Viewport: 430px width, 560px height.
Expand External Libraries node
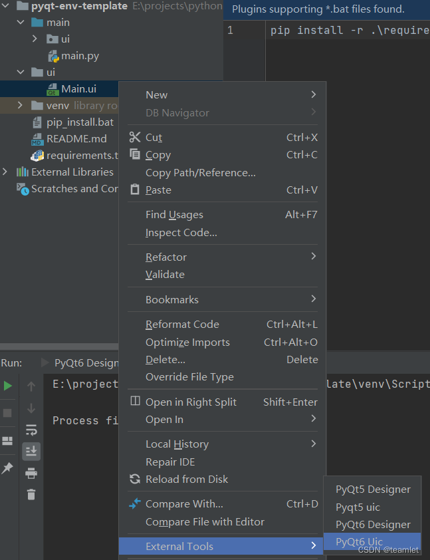pyautogui.click(x=5, y=172)
